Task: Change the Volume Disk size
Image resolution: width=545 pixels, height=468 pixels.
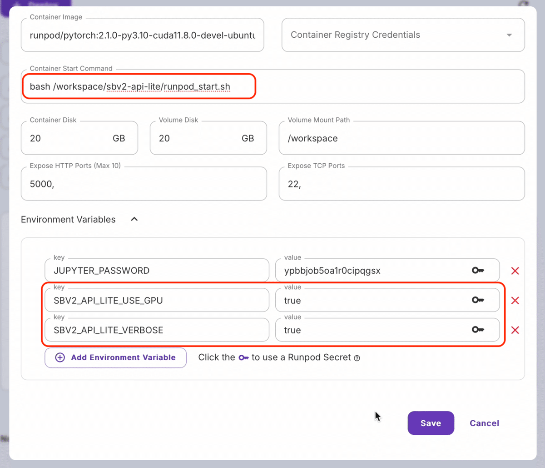Action: [208, 138]
